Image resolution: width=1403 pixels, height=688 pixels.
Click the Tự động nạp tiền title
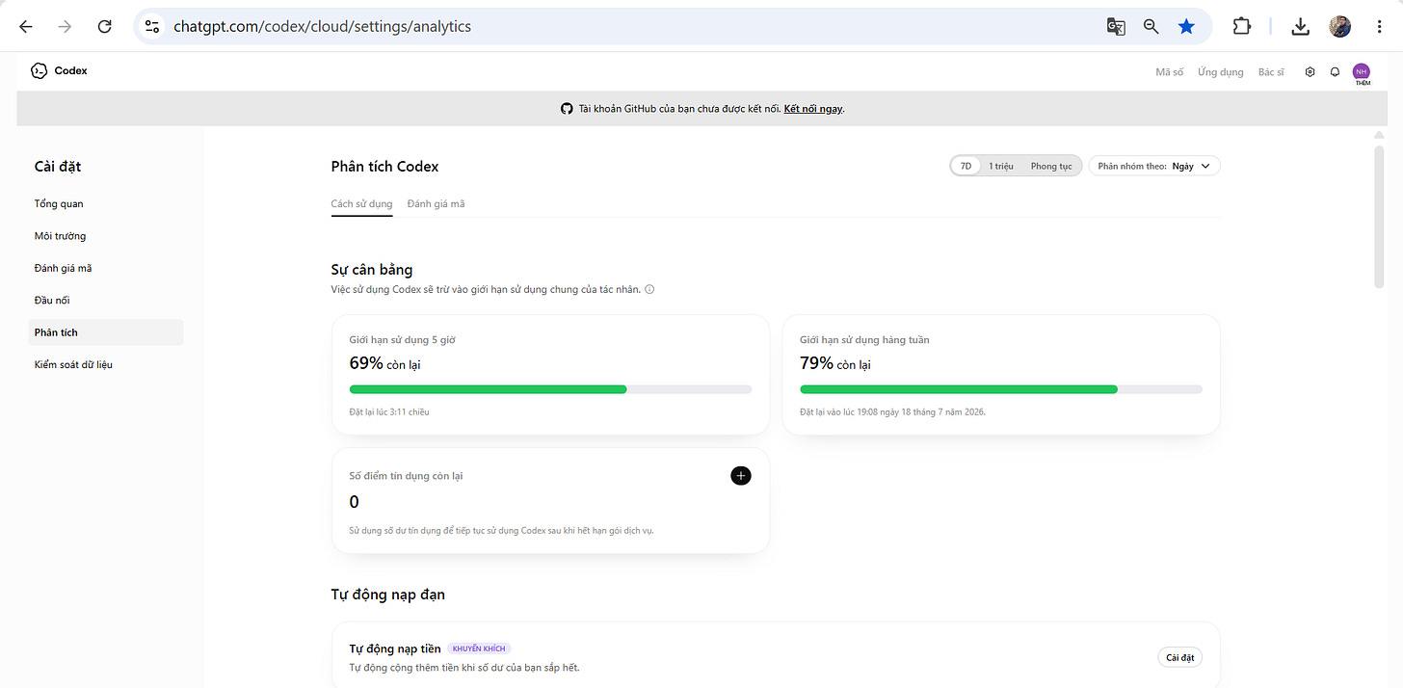coord(395,648)
